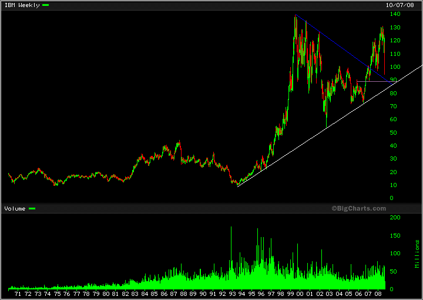Screen dimensions: 423x300
Task: Click year label "99" on time axis
Action: coord(291,294)
